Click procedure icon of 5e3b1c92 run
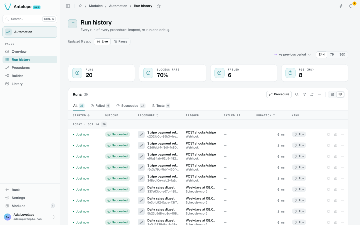The image size is (360, 225). [x=141, y=200]
